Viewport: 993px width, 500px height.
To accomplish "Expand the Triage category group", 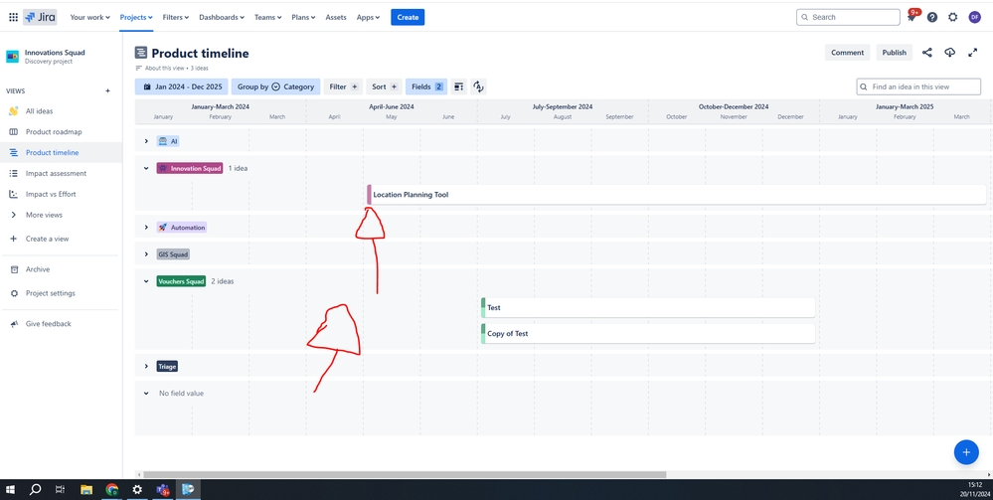I will coord(146,367).
